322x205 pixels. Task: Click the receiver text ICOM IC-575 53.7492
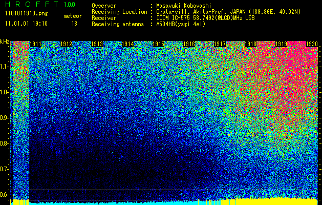point(194,18)
